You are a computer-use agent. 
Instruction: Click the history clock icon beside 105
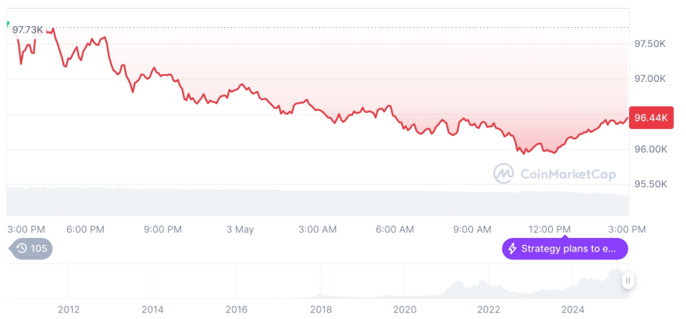[22, 249]
